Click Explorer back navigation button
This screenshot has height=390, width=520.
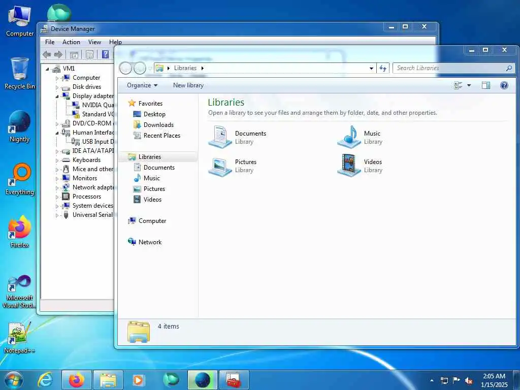126,68
